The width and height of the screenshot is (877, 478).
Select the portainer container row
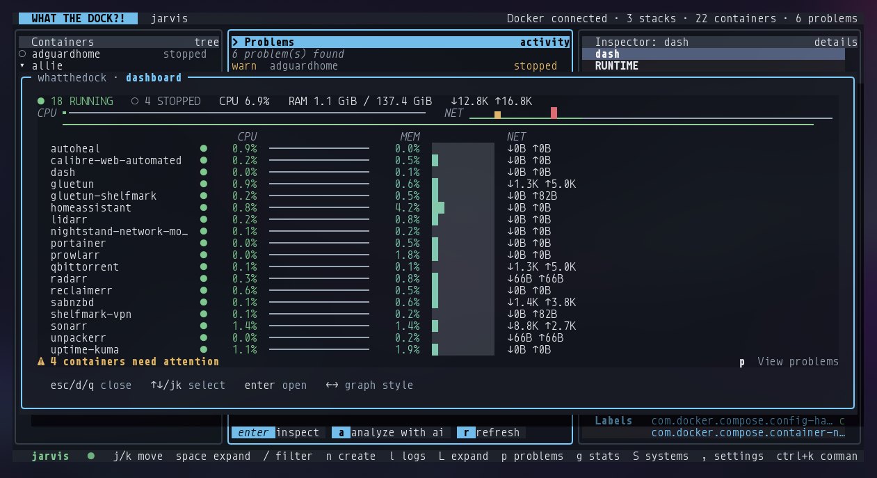438,243
